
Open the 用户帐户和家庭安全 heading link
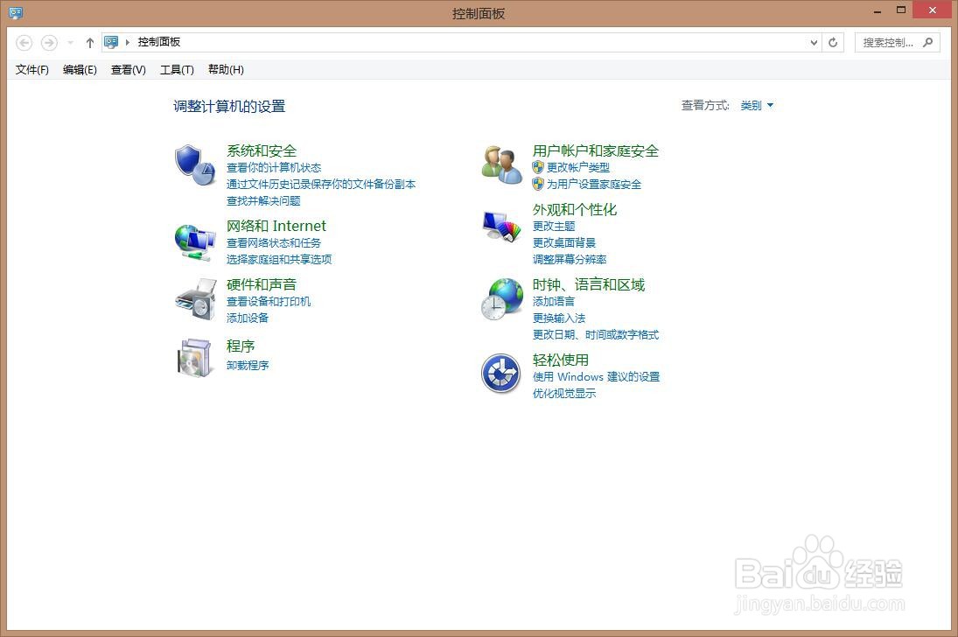[596, 150]
